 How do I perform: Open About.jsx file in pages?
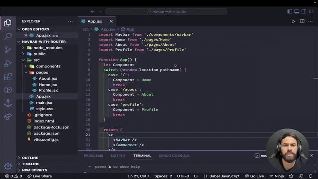pyautogui.click(x=48, y=79)
